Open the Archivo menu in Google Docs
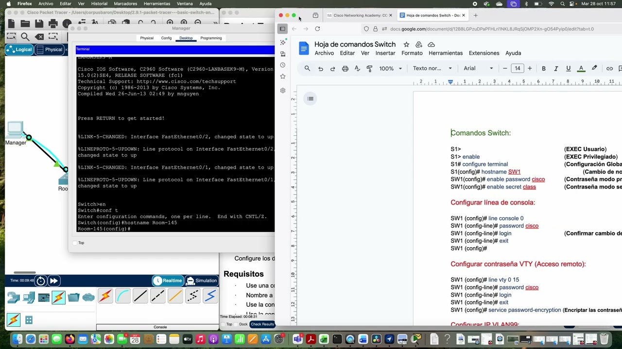This screenshot has width=622, height=349. point(324,53)
